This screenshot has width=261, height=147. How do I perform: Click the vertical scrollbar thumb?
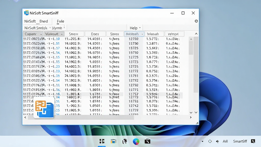tap(191, 48)
